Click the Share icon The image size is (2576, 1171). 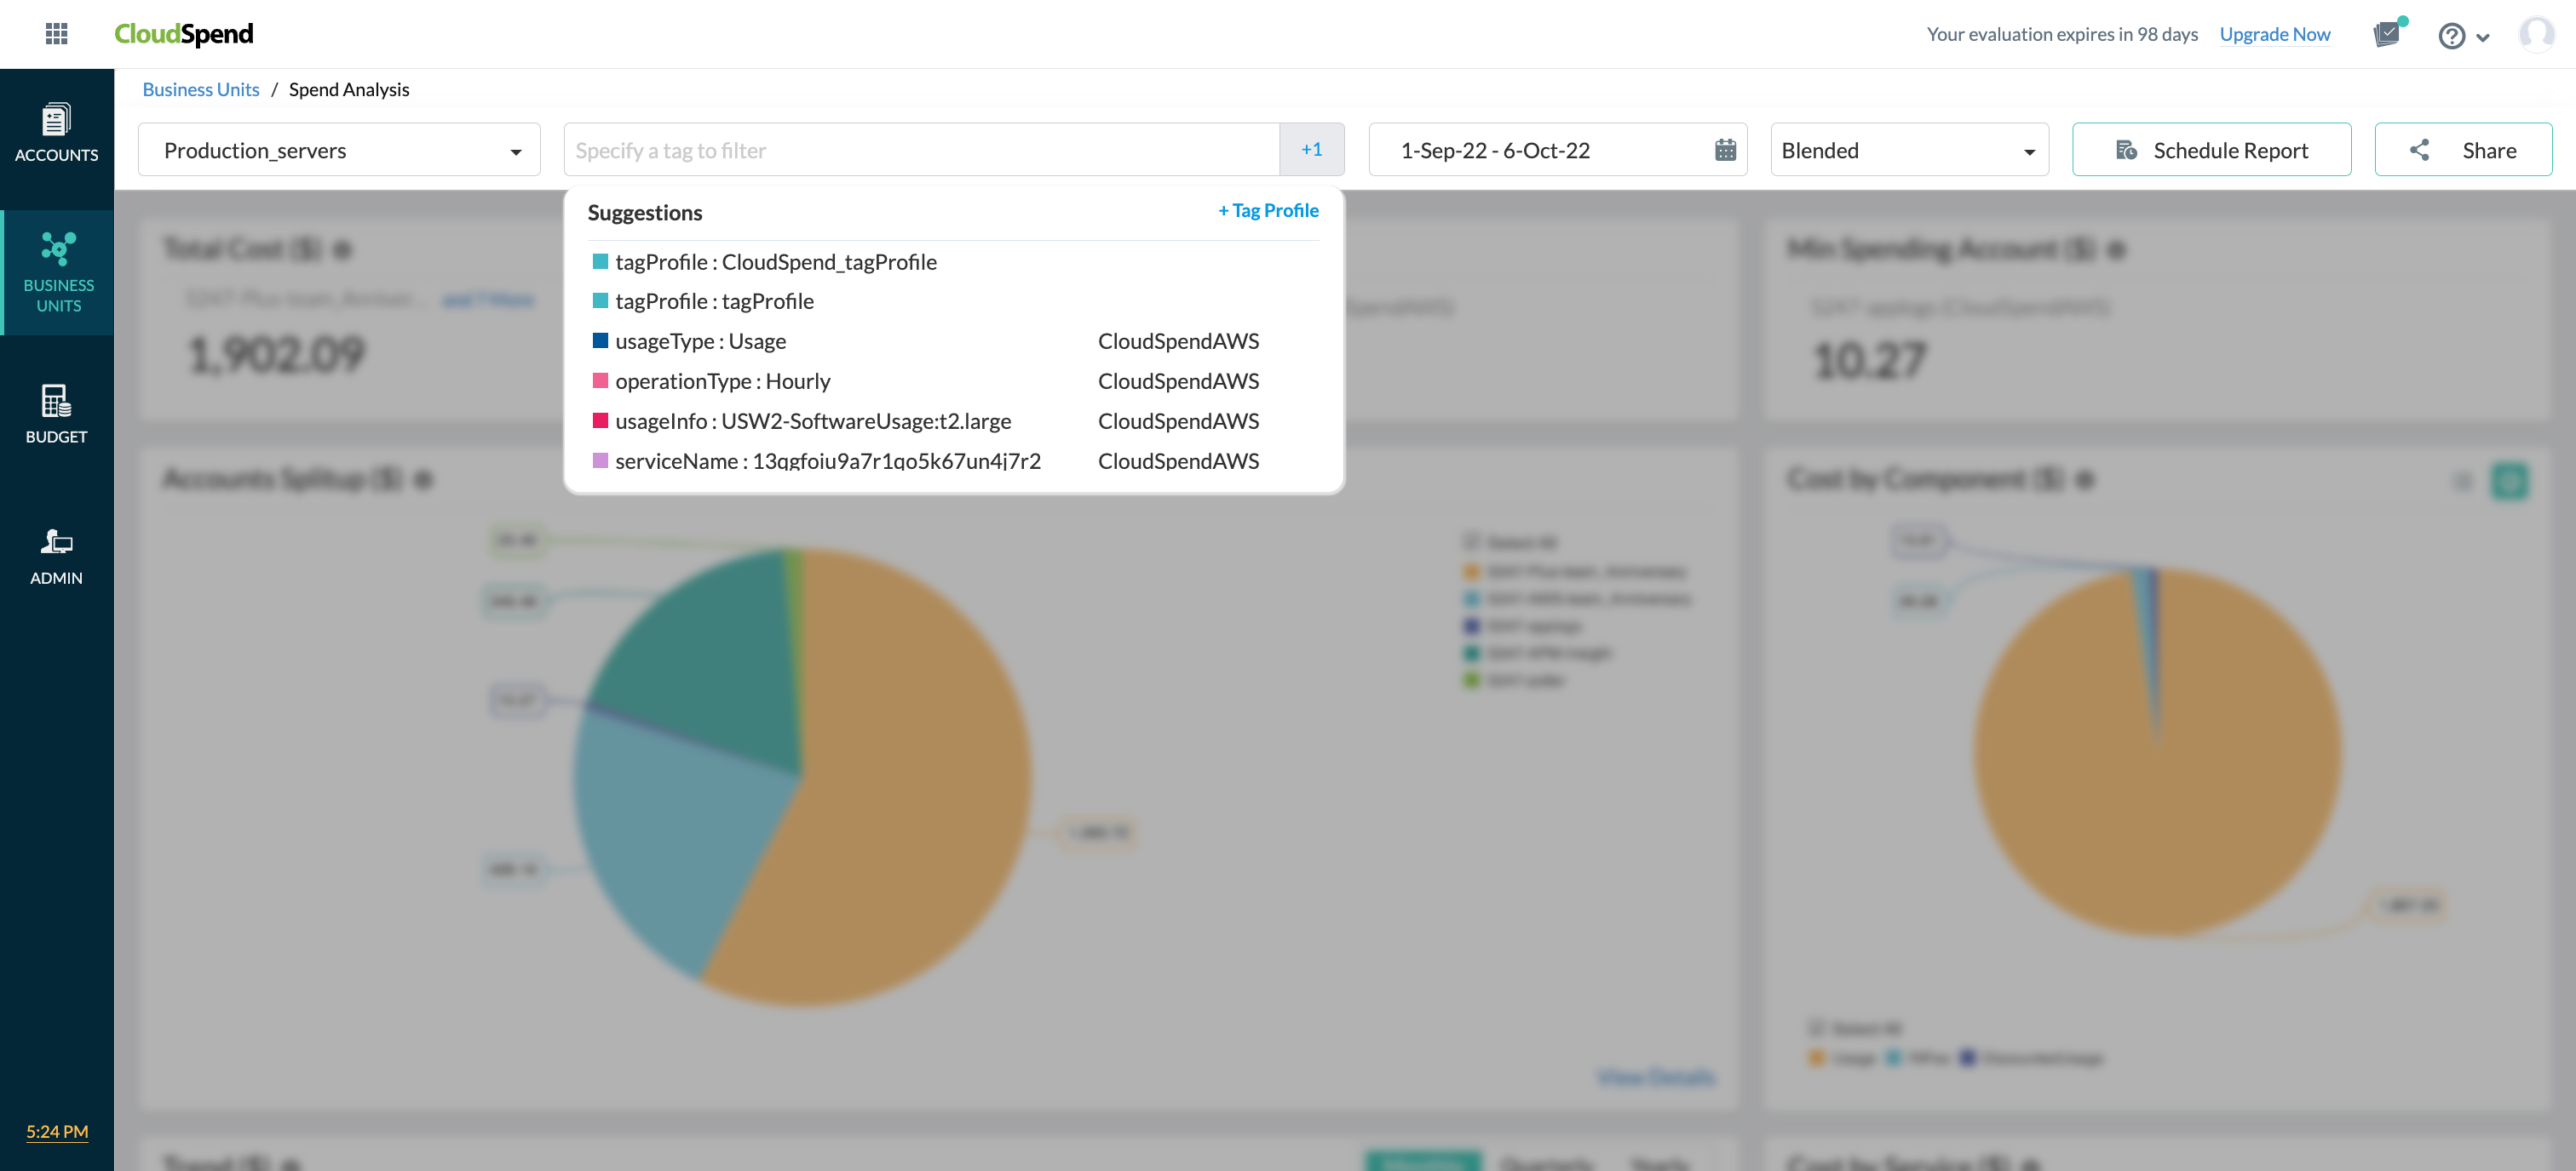pos(2421,149)
